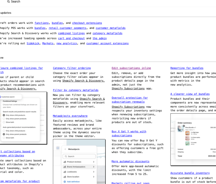Viewport: 216px width, 184px height.
Task: Click the High tops product thumbnail
Action: point(188,133)
